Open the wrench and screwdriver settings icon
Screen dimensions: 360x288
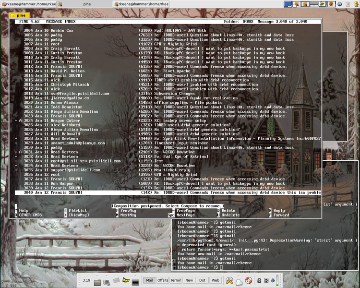(229, 280)
